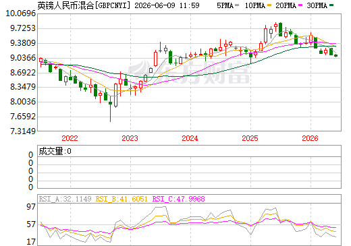Image resolution: width=351 pixels, height=246 pixels.
Task: Click the 8.0036 price axis label
Action: (x=23, y=102)
